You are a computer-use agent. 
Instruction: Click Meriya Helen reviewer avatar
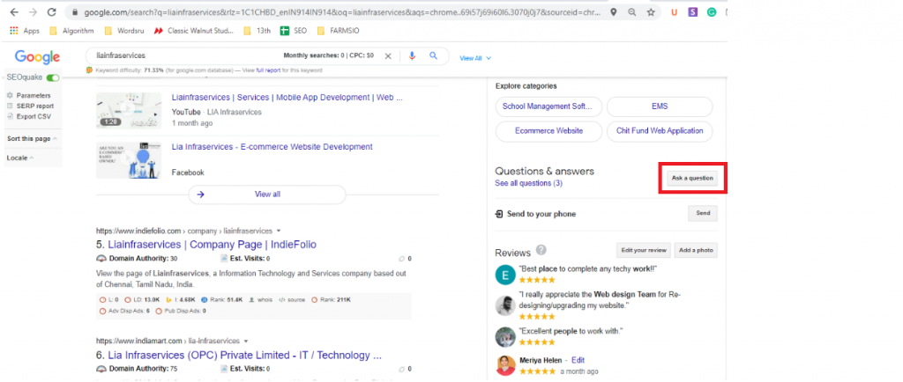(x=505, y=365)
